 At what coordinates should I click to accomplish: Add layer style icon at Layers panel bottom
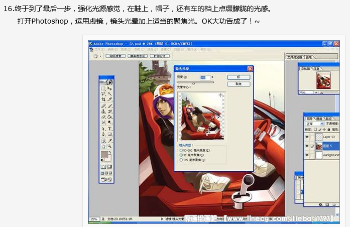click(x=320, y=204)
